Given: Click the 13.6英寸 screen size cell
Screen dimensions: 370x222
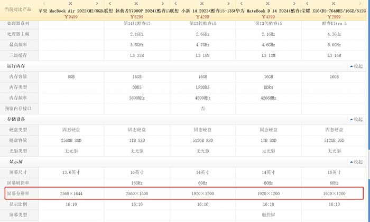Looking at the screenshot, I should [x=71, y=172].
